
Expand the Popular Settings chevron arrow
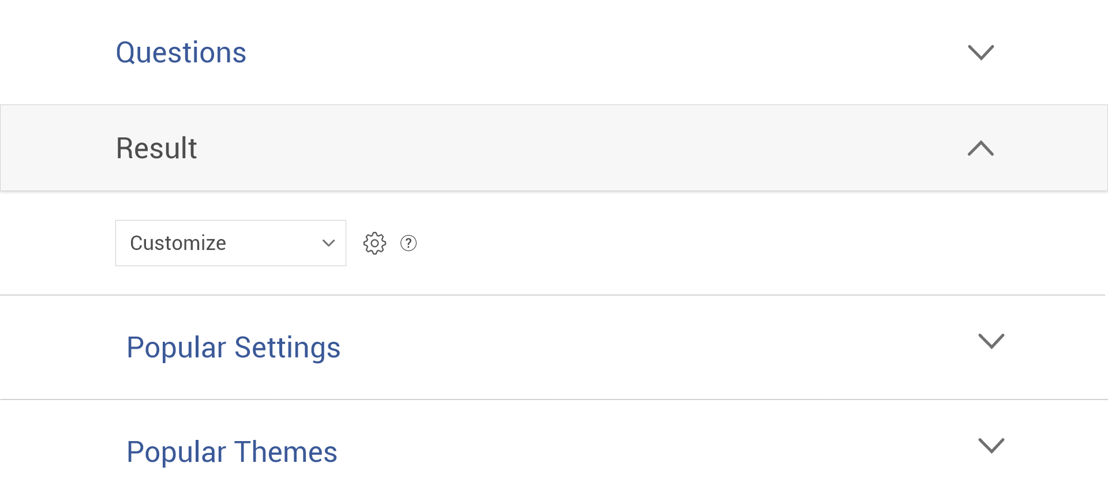click(x=991, y=341)
